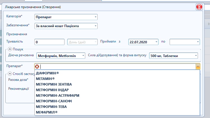
Task: Choose МЕТФОРМІН ІНДАР option
Action: coord(117,90)
